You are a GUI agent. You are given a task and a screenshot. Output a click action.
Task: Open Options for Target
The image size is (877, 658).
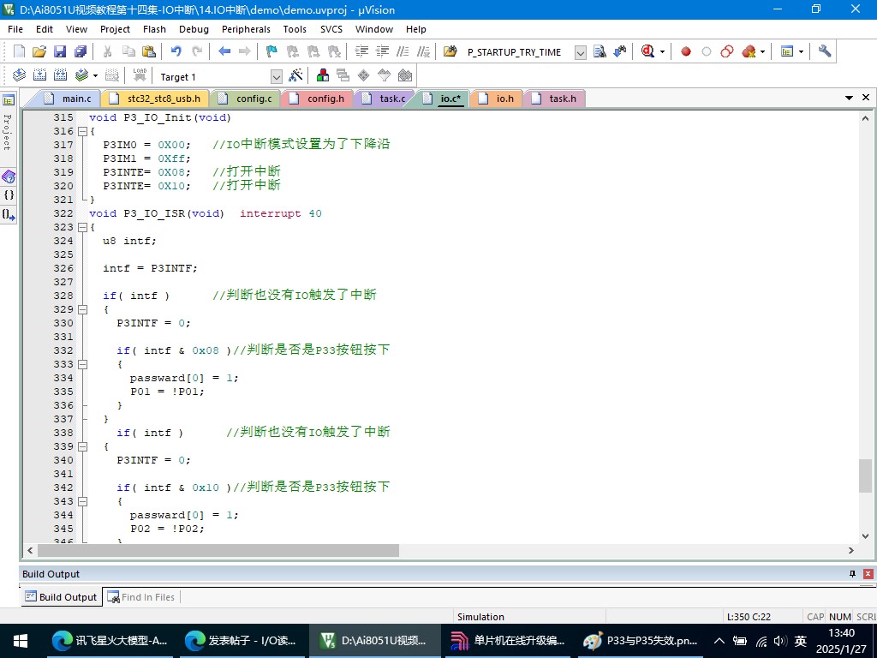[295, 75]
